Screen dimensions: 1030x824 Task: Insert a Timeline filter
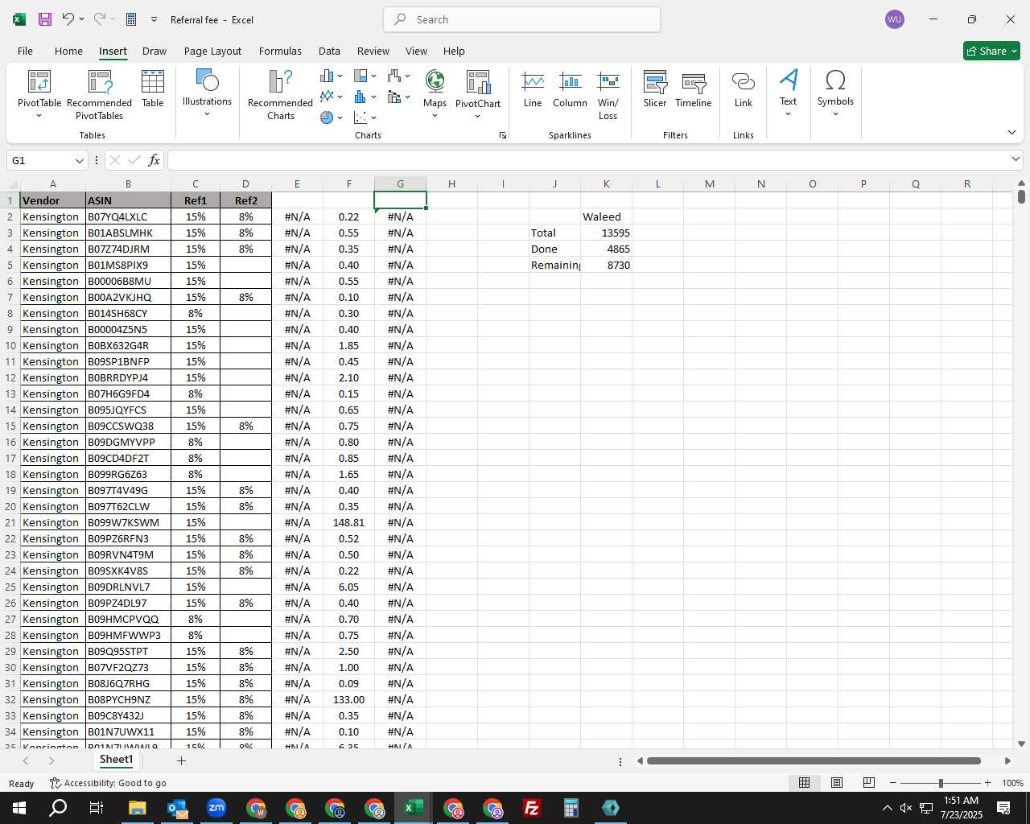click(694, 89)
